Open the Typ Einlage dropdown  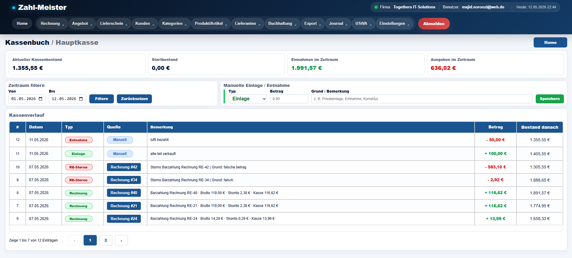click(247, 99)
